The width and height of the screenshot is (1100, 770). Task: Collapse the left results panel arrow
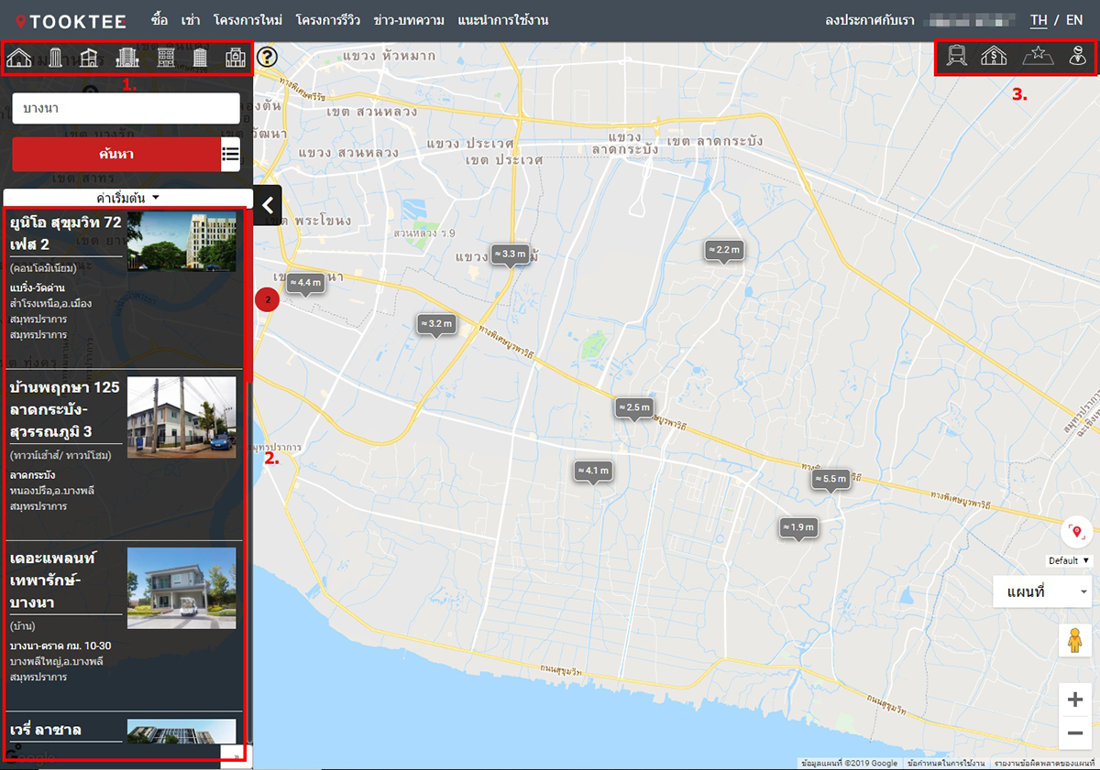(267, 205)
